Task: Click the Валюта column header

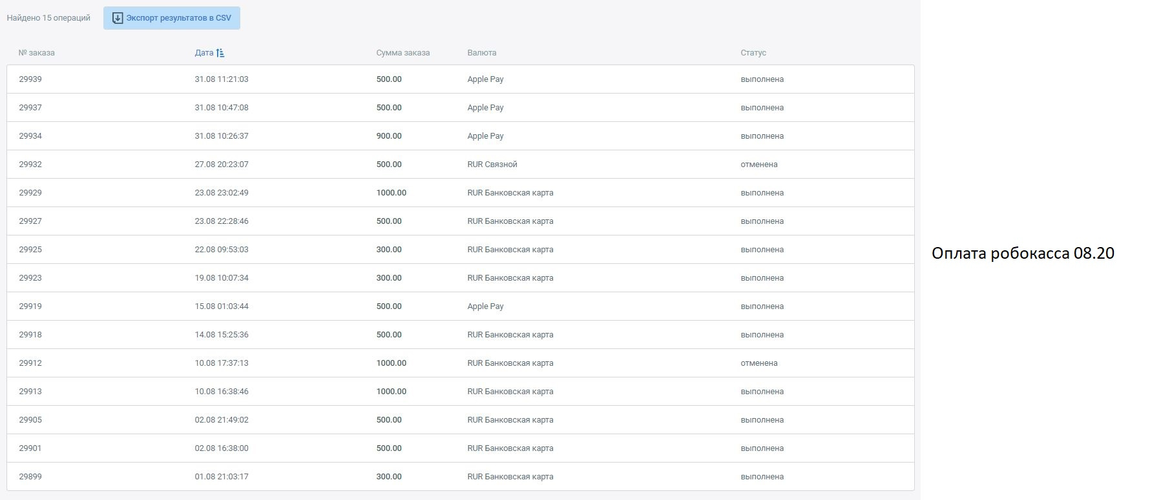Action: pyautogui.click(x=481, y=53)
